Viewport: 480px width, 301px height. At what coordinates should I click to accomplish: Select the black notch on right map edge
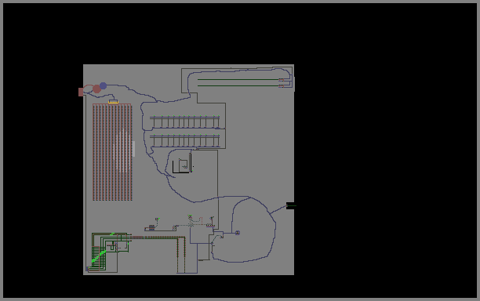(x=290, y=206)
